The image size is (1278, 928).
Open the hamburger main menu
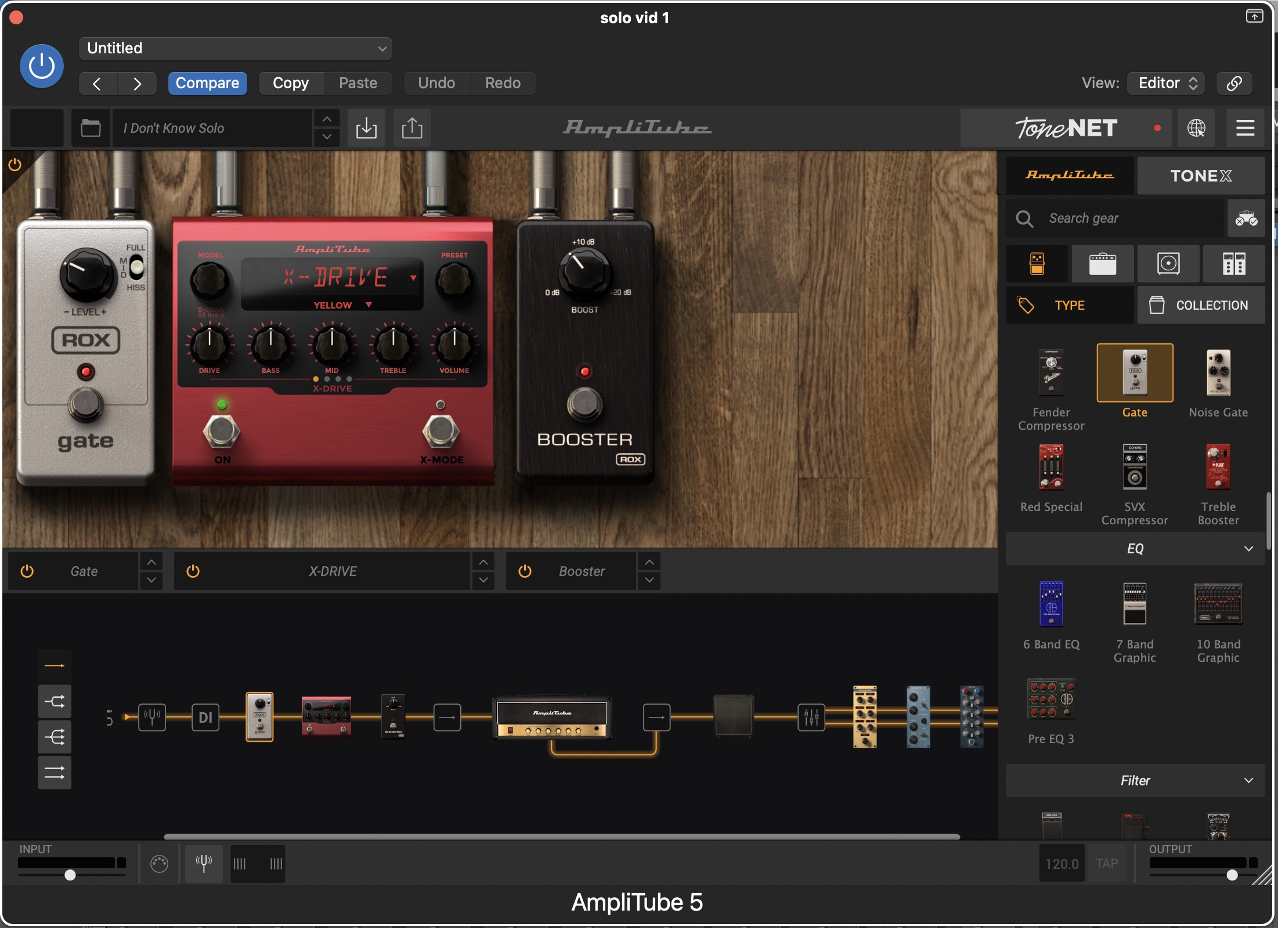pyautogui.click(x=1245, y=128)
